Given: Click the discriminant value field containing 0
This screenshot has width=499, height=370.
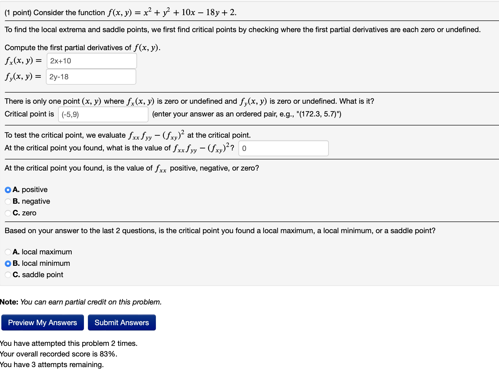Looking at the screenshot, I should pyautogui.click(x=283, y=148).
